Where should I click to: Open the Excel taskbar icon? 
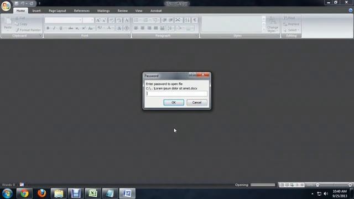click(93, 193)
